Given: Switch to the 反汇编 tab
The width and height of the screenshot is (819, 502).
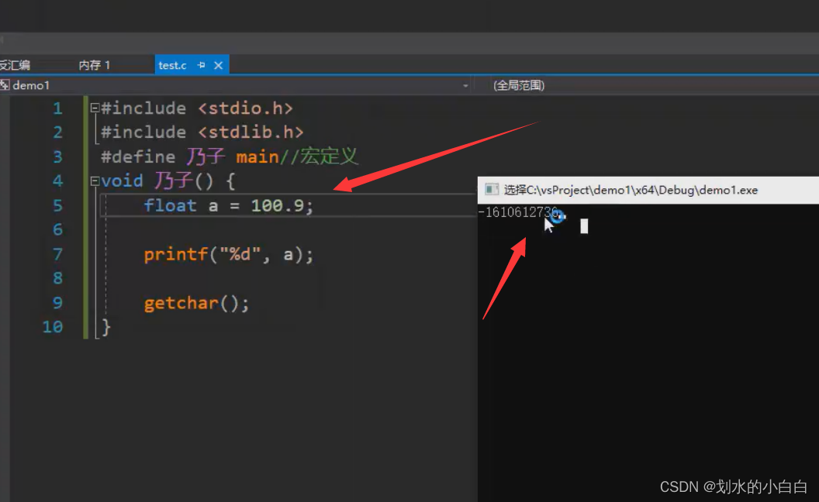Looking at the screenshot, I should point(15,65).
